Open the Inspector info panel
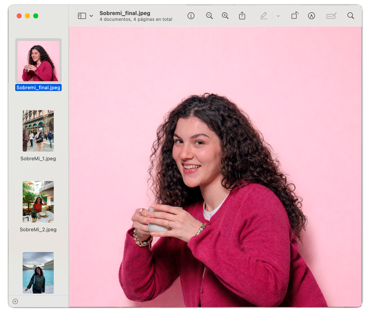The width and height of the screenshot is (367, 315). 191,16
